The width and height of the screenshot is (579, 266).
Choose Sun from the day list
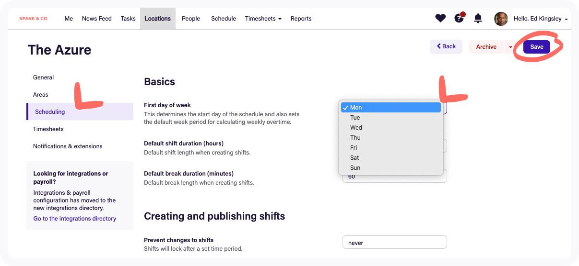pyautogui.click(x=355, y=168)
